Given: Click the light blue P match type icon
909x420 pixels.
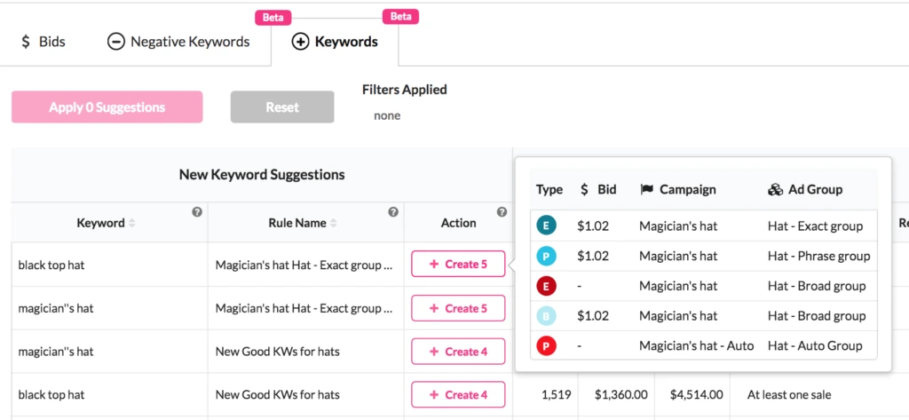Looking at the screenshot, I should [546, 256].
